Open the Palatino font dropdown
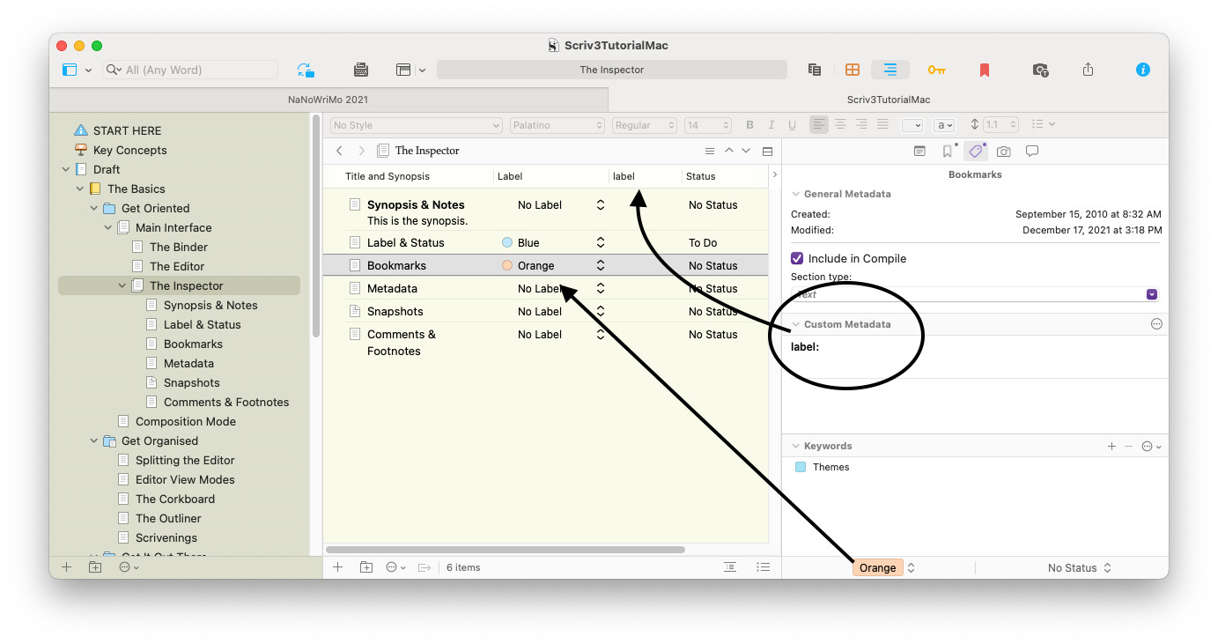 click(557, 125)
